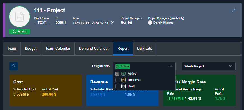Click the Active status badge under avatar
Screen dimensions: 244x110
click(x=19, y=31)
